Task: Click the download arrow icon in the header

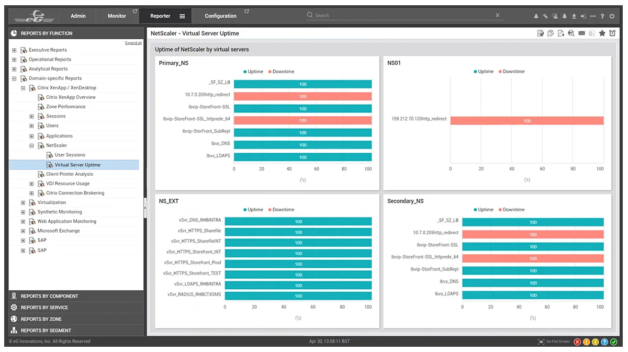Action: tap(574, 16)
